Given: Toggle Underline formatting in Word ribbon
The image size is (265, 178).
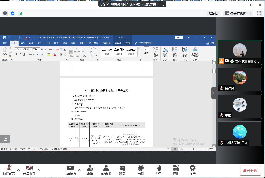Looking at the screenshot, I should coord(24,55).
